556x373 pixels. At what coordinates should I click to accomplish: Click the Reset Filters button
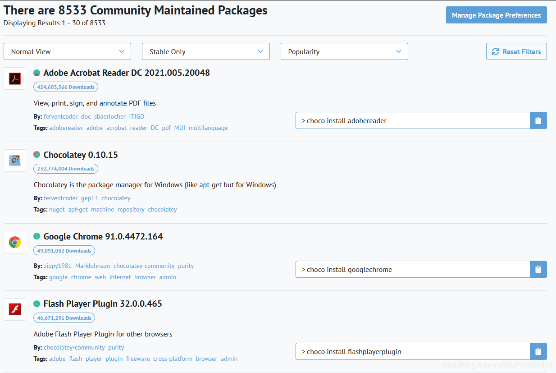pos(516,51)
